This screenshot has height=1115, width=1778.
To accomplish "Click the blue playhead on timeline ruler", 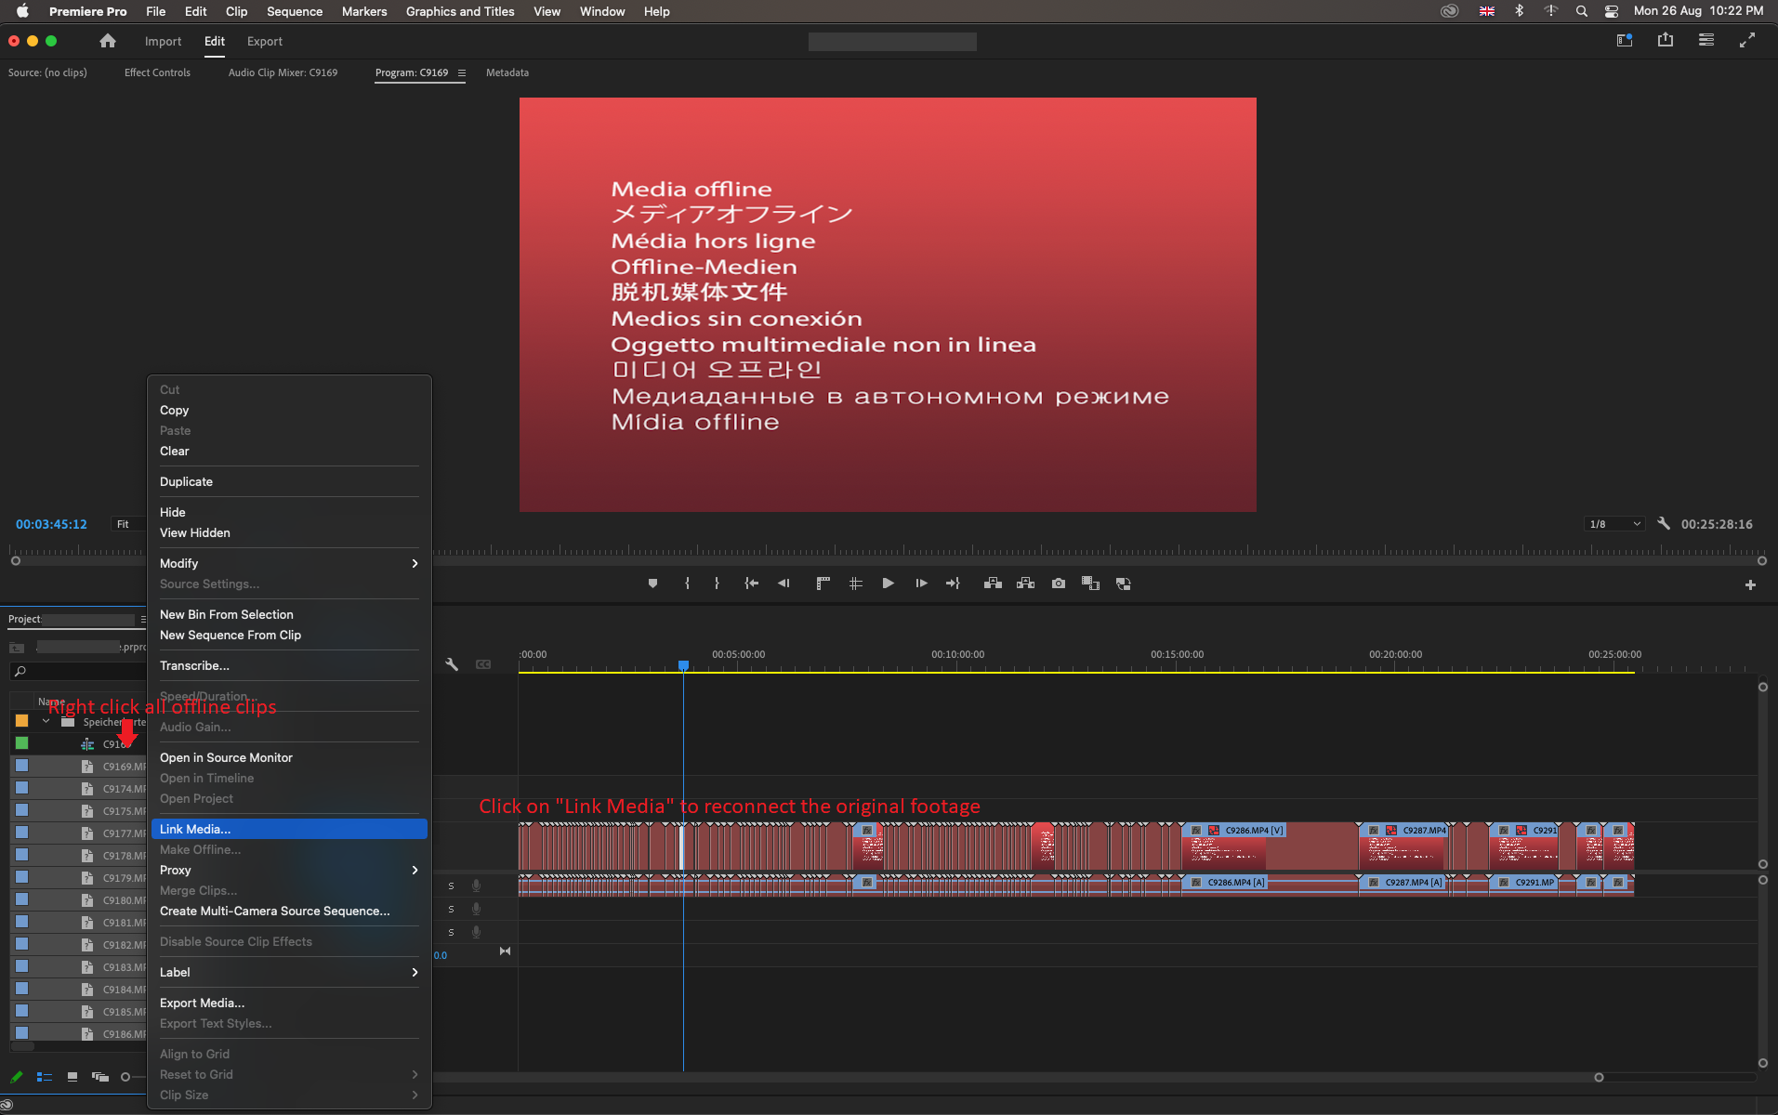I will [683, 665].
